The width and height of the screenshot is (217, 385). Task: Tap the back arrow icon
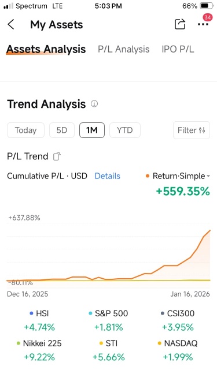[x=11, y=25]
